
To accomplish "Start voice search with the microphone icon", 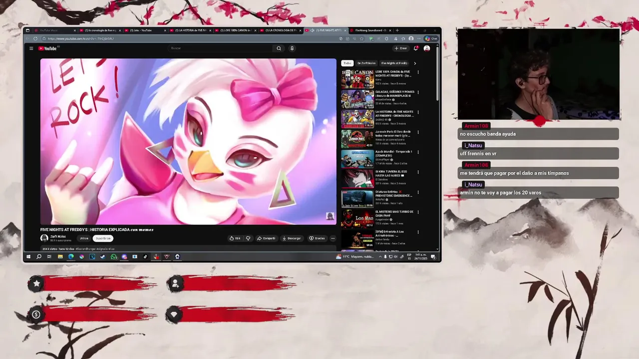I will [x=292, y=48].
